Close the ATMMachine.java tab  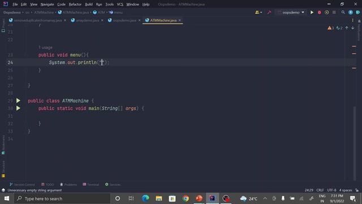(x=180, y=20)
